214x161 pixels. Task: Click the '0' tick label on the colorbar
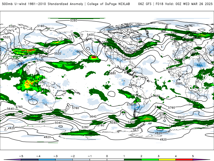coord(107,156)
